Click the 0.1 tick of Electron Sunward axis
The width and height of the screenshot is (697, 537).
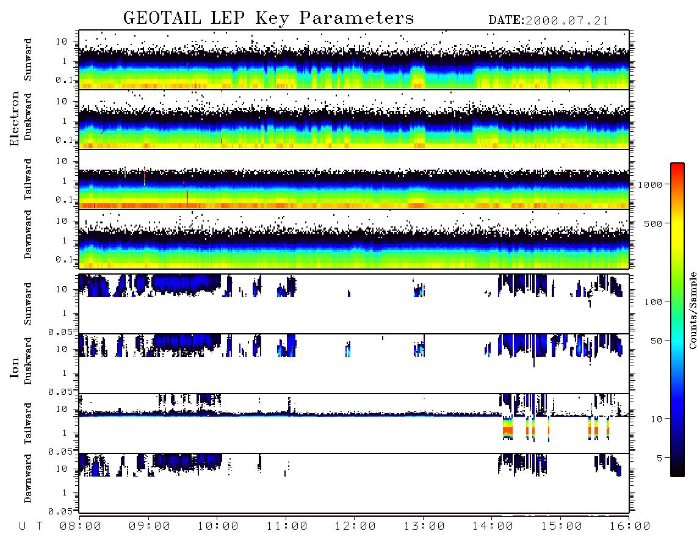(x=65, y=80)
